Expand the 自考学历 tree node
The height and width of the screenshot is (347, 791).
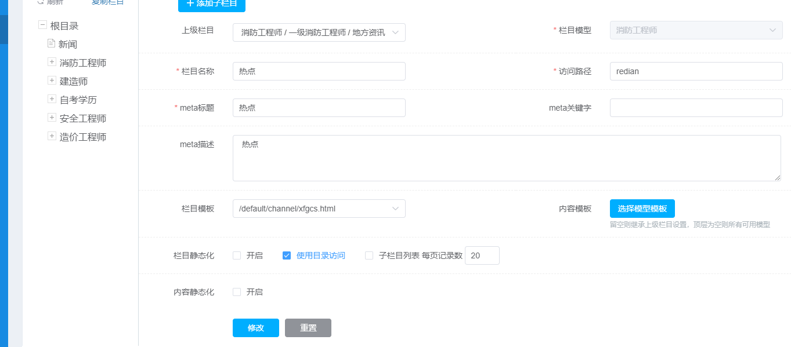point(52,99)
